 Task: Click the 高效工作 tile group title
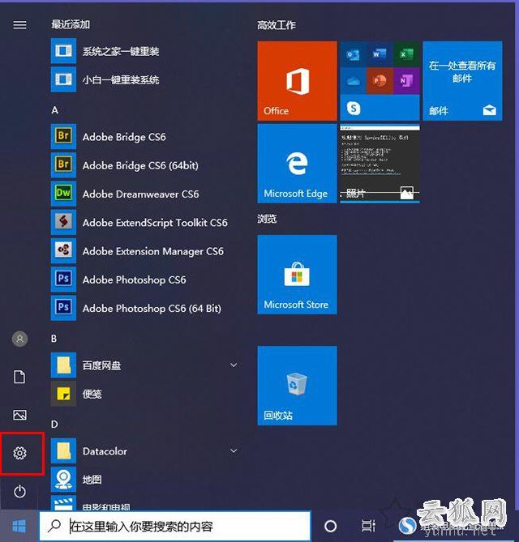point(277,25)
